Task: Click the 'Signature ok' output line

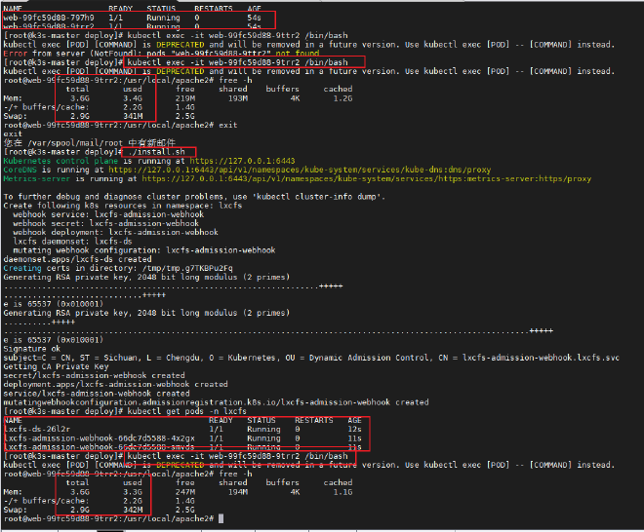Action: (33, 346)
